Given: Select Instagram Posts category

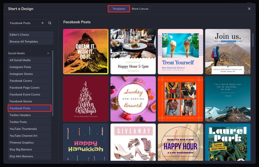Looking at the screenshot, I should [x=30, y=67].
